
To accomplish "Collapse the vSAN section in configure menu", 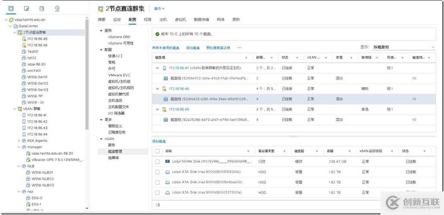I will [101, 138].
